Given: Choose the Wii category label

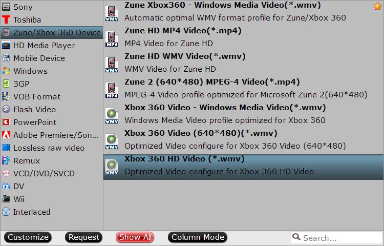Looking at the screenshot, I should coord(18,199).
